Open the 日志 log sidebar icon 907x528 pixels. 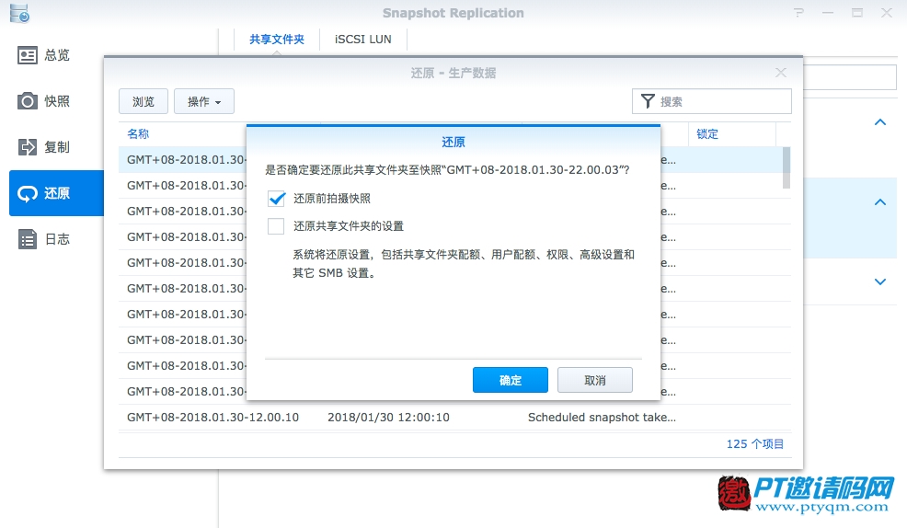click(x=28, y=239)
